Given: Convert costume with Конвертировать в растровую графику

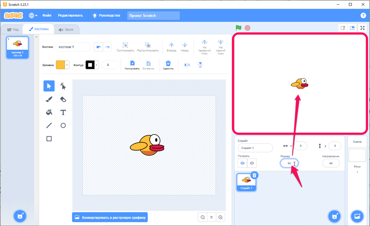Looking at the screenshot, I should coord(110,217).
